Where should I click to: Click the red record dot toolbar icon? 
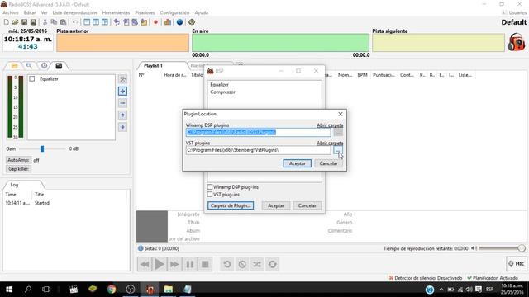(x=155, y=22)
